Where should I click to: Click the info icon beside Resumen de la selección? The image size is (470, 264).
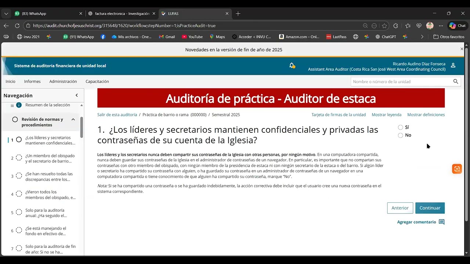pos(19,105)
